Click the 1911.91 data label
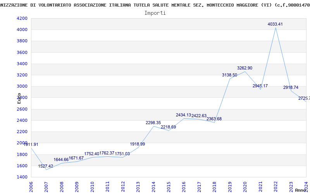 click(31, 144)
